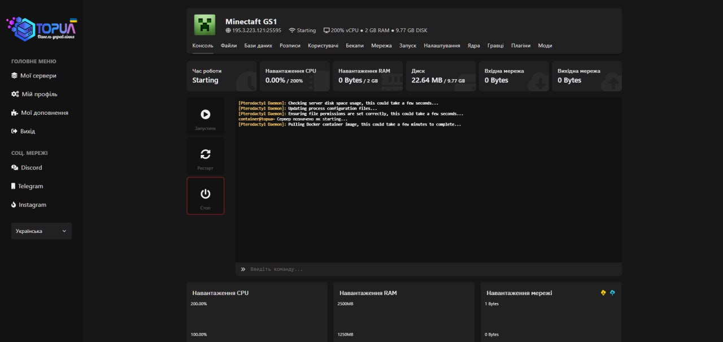Click the Minecraft creeper server avatar
The width and height of the screenshot is (723, 342).
coord(205,25)
